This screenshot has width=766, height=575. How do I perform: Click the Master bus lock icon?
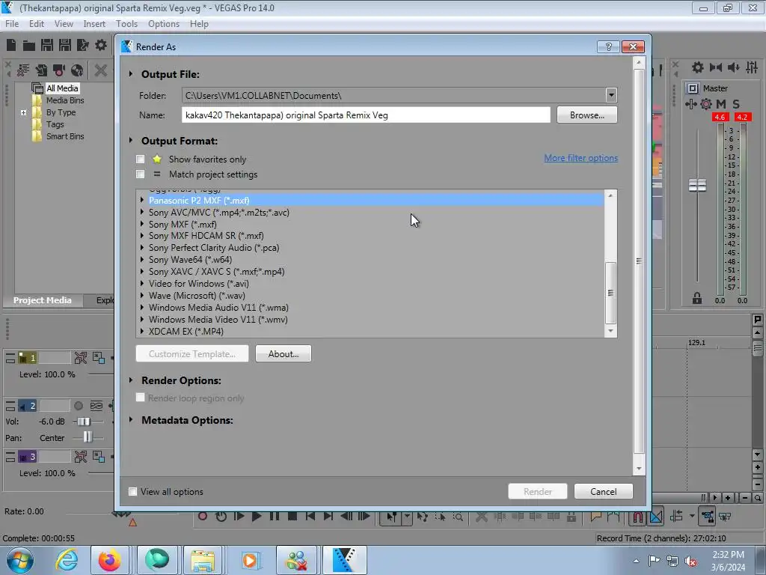point(697,298)
